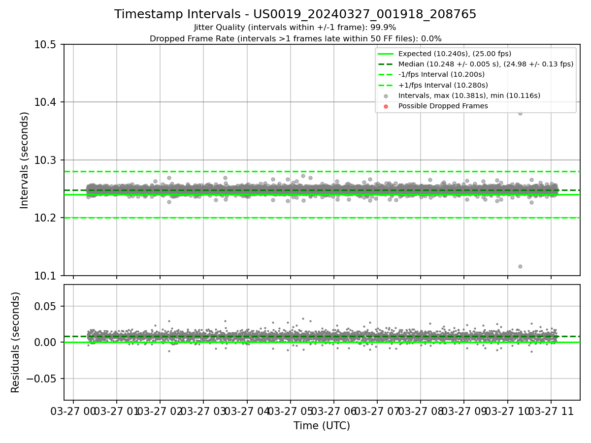Image resolution: width=591 pixels, height=443 pixels.
Task: Select legend entry '-1/fps Interval (10.200s)'
Action: [441, 75]
